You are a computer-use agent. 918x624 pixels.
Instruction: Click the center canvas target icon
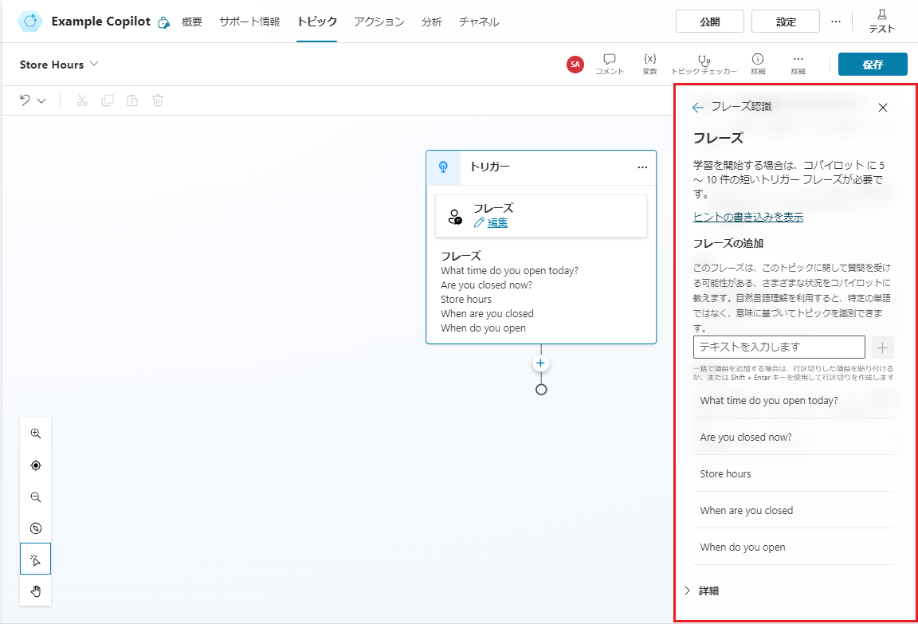(x=36, y=465)
